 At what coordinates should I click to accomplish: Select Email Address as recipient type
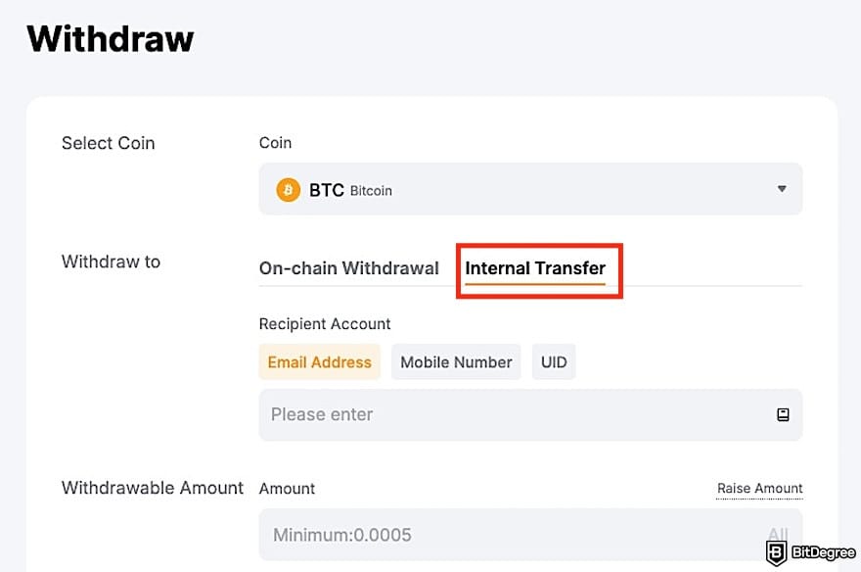[x=319, y=361]
